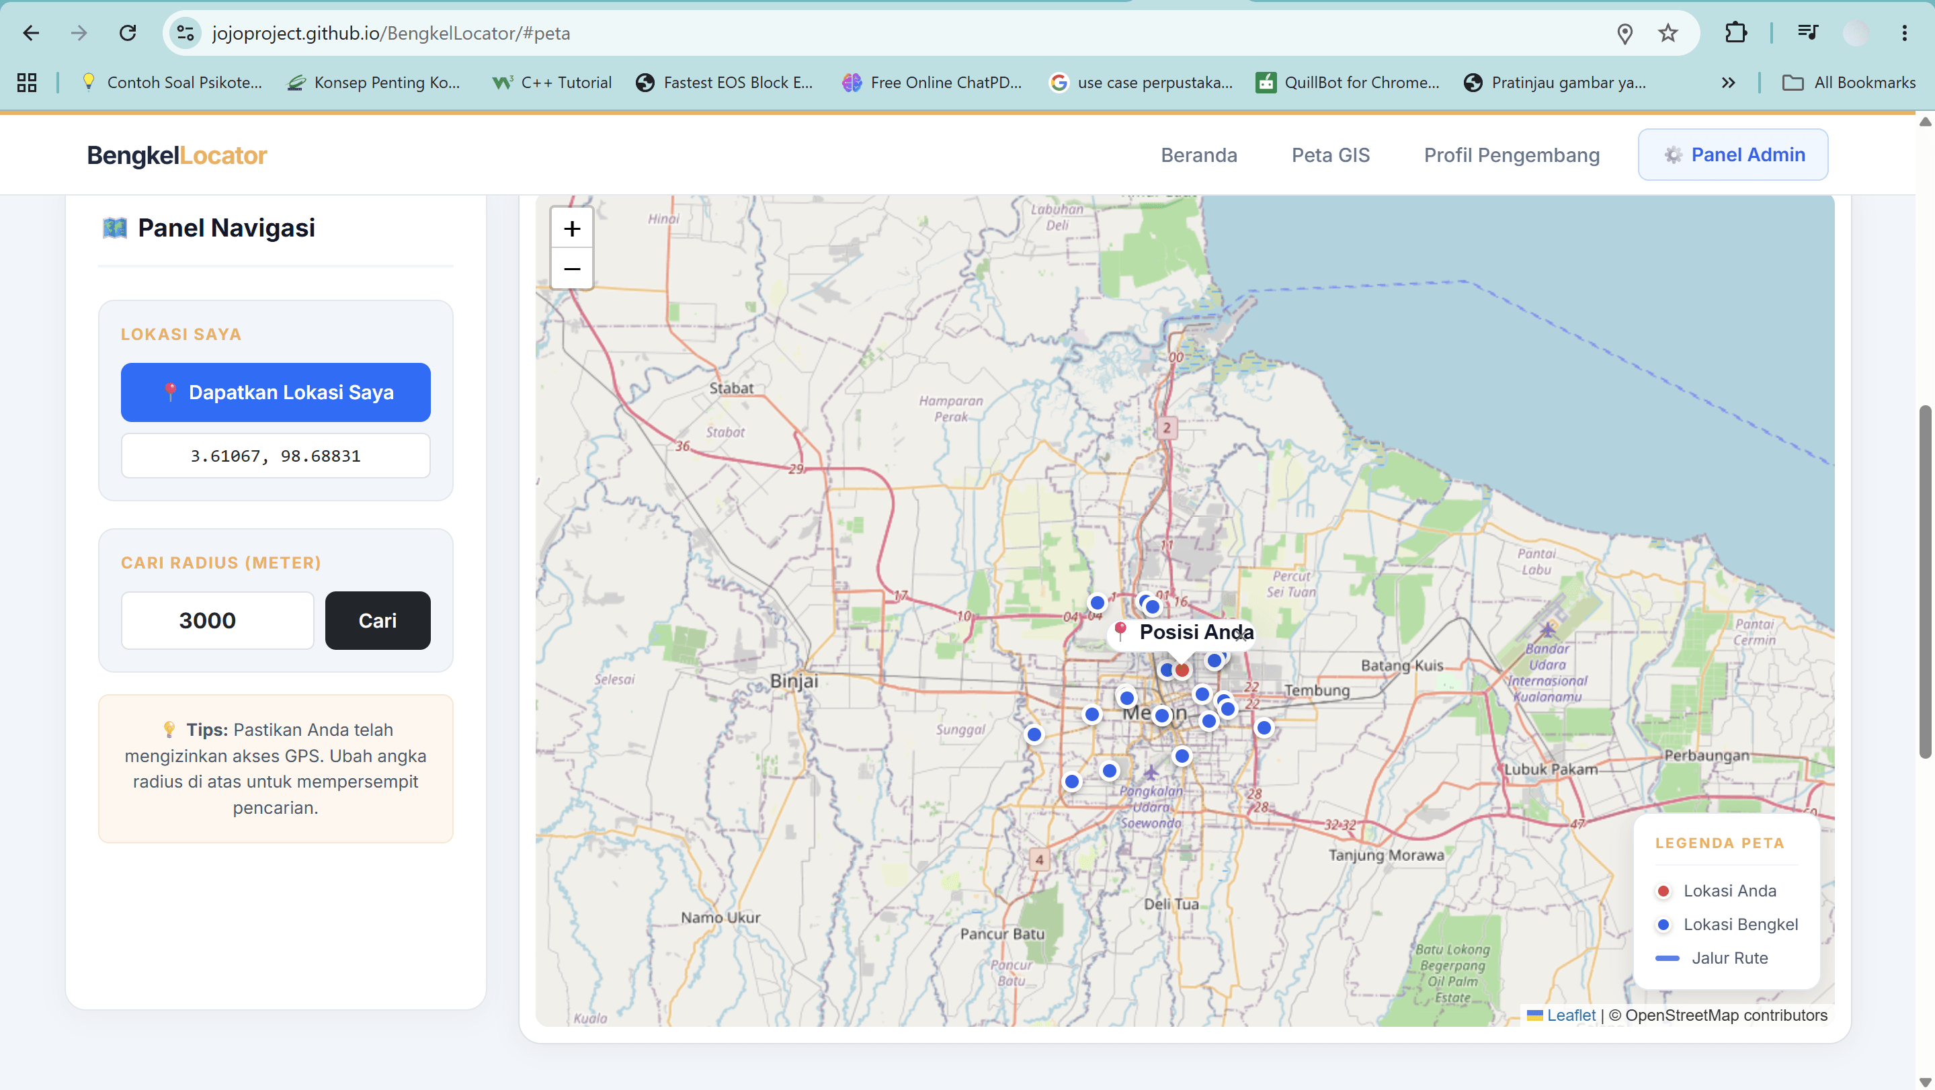1935x1090 pixels.
Task: Open the All Bookmarks folder
Action: pyautogui.click(x=1848, y=83)
